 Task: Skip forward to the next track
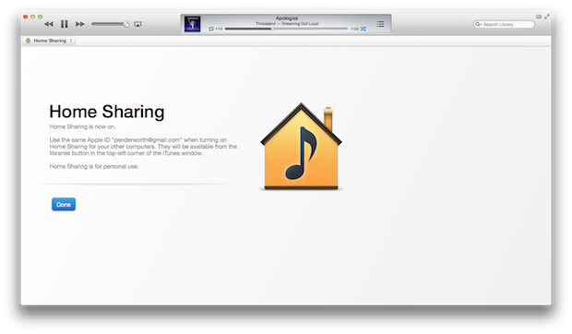click(x=80, y=24)
